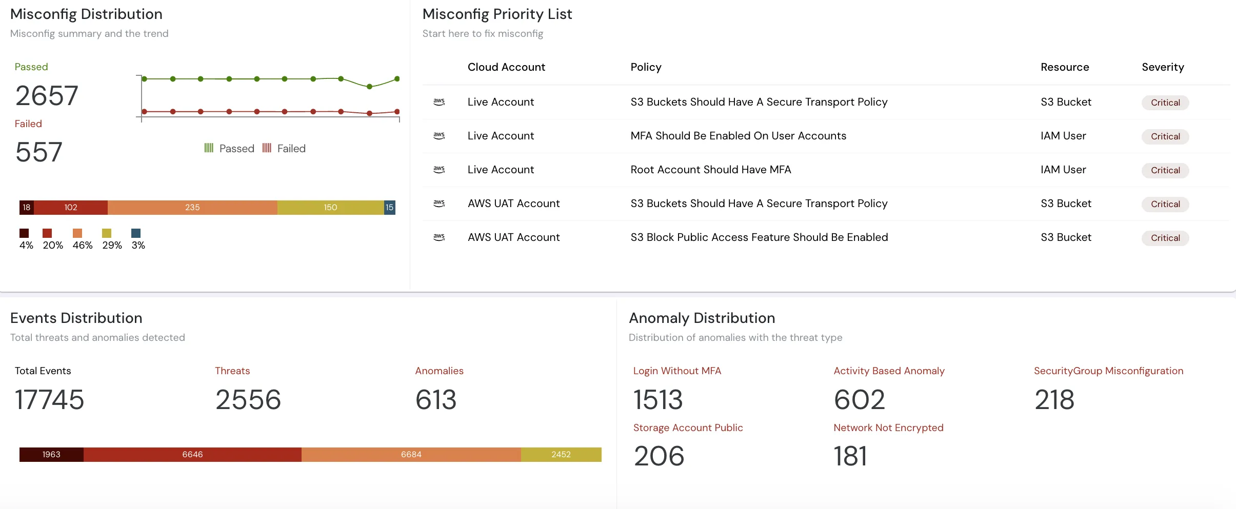Click the 6684 segment in the events bar

coord(411,454)
